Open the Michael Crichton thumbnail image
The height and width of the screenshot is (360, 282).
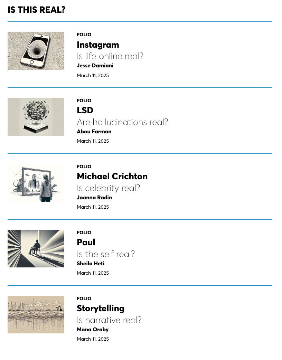36,183
